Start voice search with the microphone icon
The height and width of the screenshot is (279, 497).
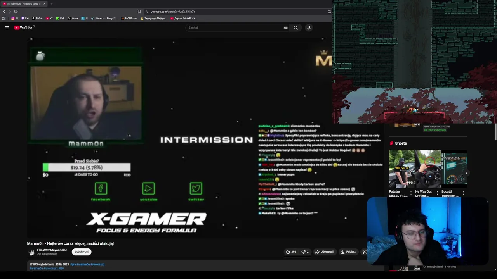(x=309, y=28)
